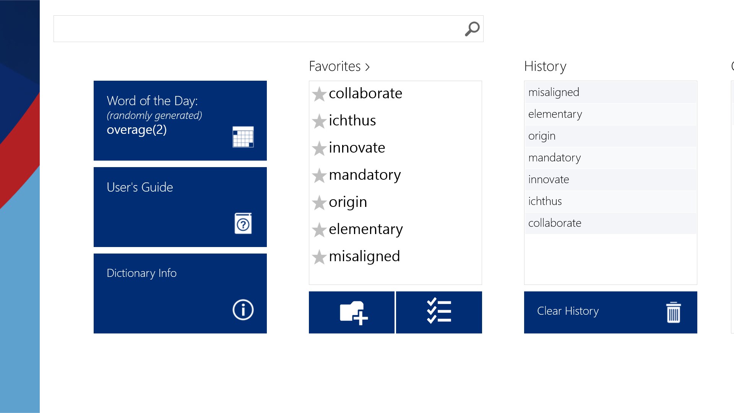The width and height of the screenshot is (734, 413).
Task: Open the mandatory entry in Favorites
Action: (x=365, y=175)
